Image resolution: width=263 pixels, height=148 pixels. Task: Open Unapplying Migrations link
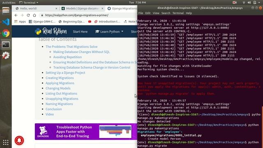(62, 99)
